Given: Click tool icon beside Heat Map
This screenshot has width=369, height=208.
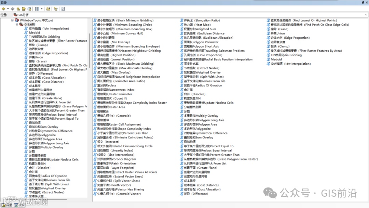Looking at the screenshot, I should point(182,25).
